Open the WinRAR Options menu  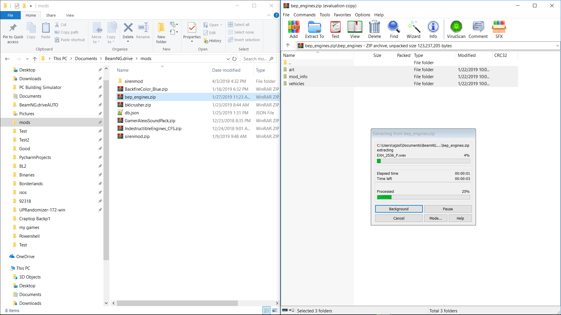tap(362, 15)
